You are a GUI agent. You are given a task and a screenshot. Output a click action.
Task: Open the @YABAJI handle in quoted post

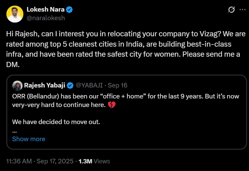tap(89, 85)
